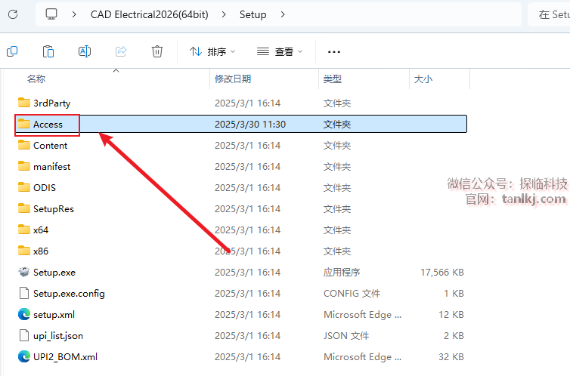This screenshot has width=570, height=376.
Task: Select the Setup.exe file name
Action: click(54, 273)
